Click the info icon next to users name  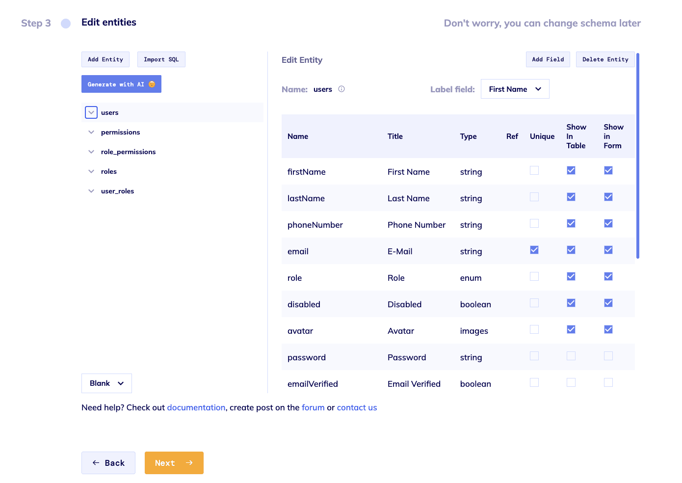tap(341, 89)
